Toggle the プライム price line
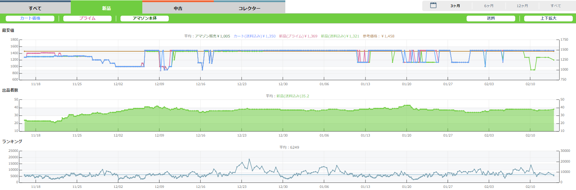 87,18
